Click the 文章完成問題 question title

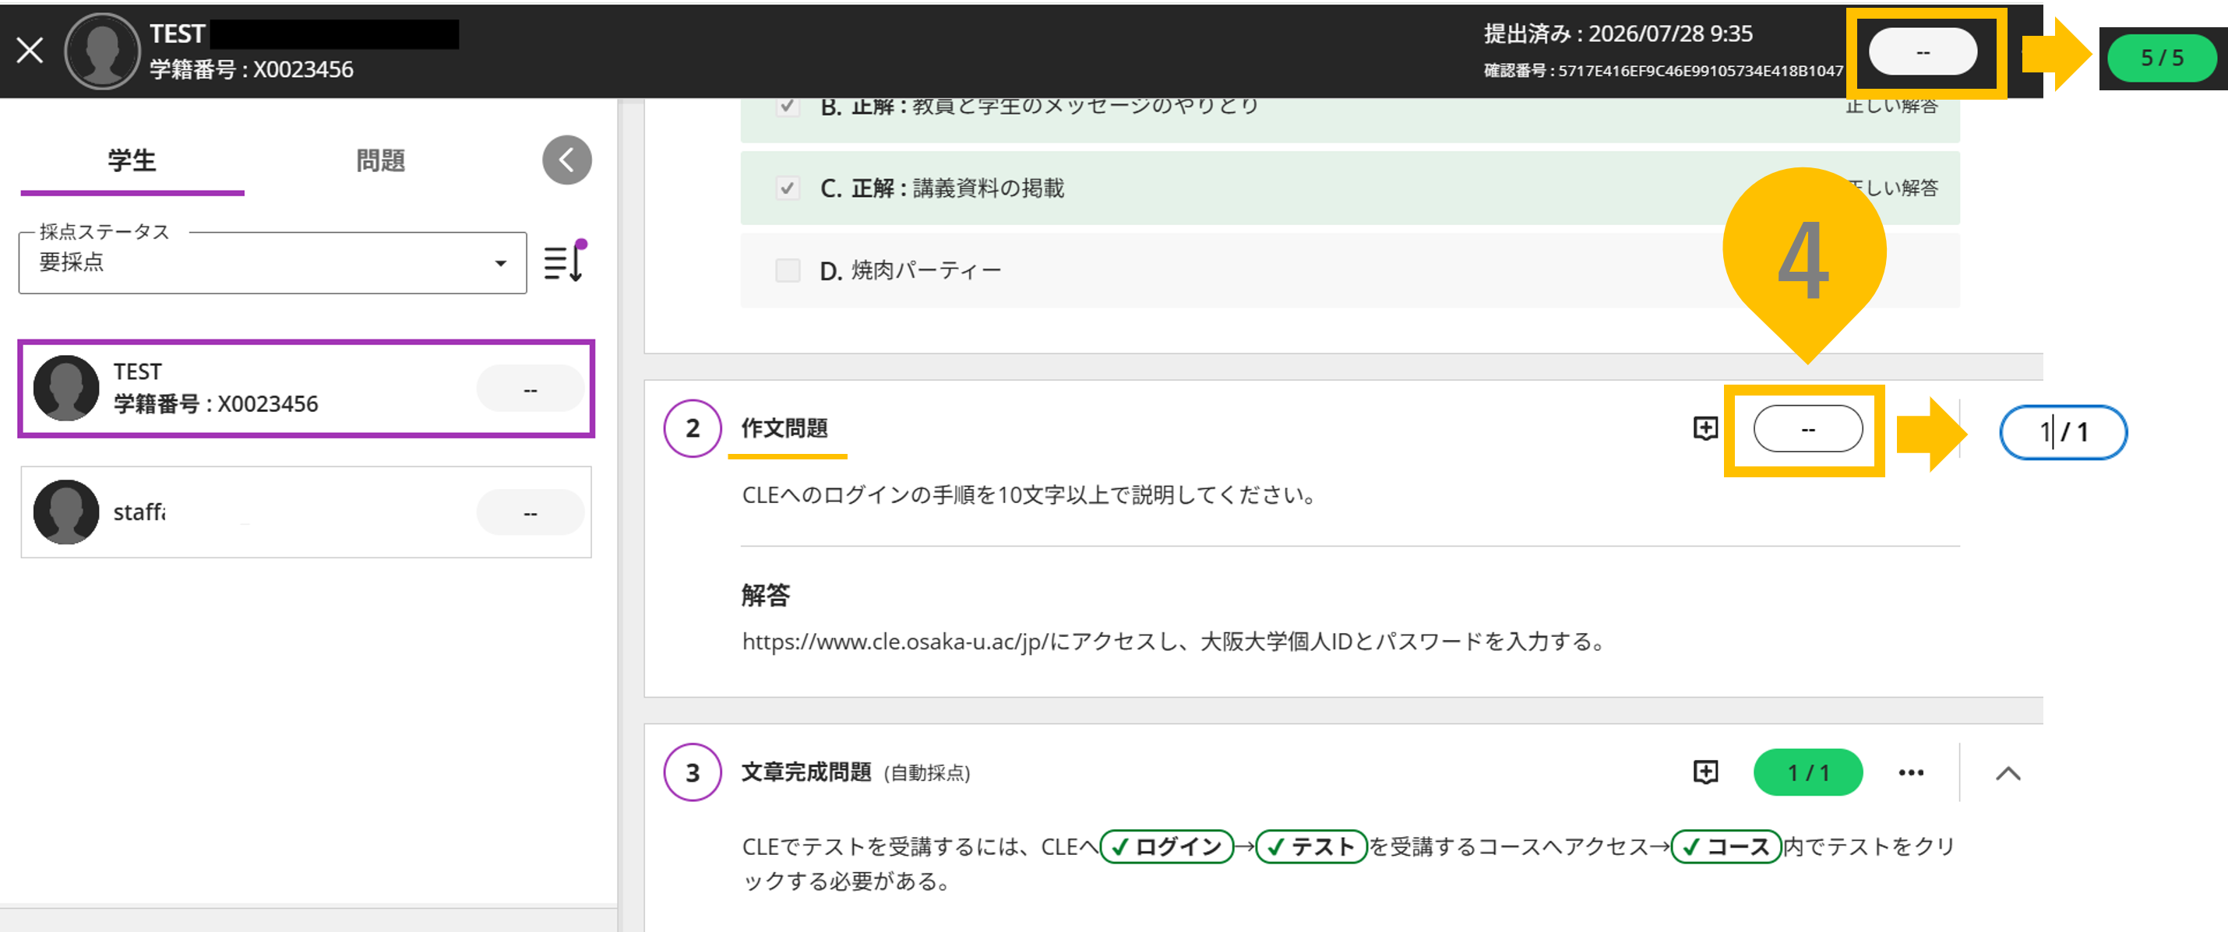(x=806, y=772)
